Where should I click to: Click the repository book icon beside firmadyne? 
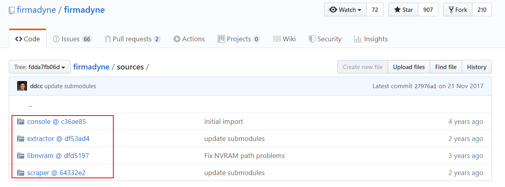(x=12, y=10)
